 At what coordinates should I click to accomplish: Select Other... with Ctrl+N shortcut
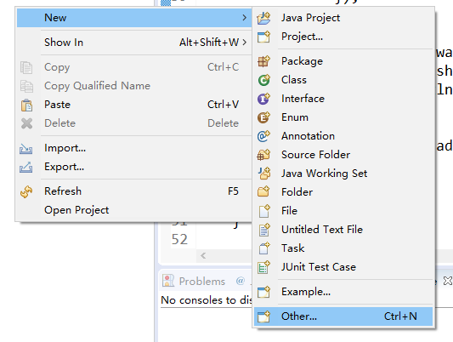pyautogui.click(x=343, y=316)
